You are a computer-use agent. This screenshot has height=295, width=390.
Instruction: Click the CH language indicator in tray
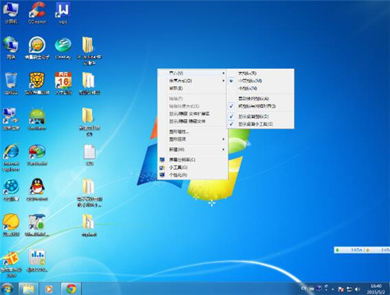[303, 289]
